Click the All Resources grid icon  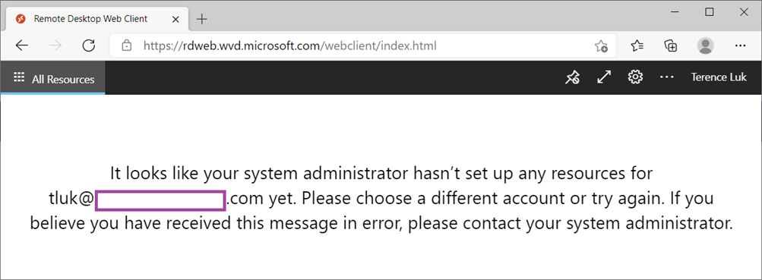point(19,77)
